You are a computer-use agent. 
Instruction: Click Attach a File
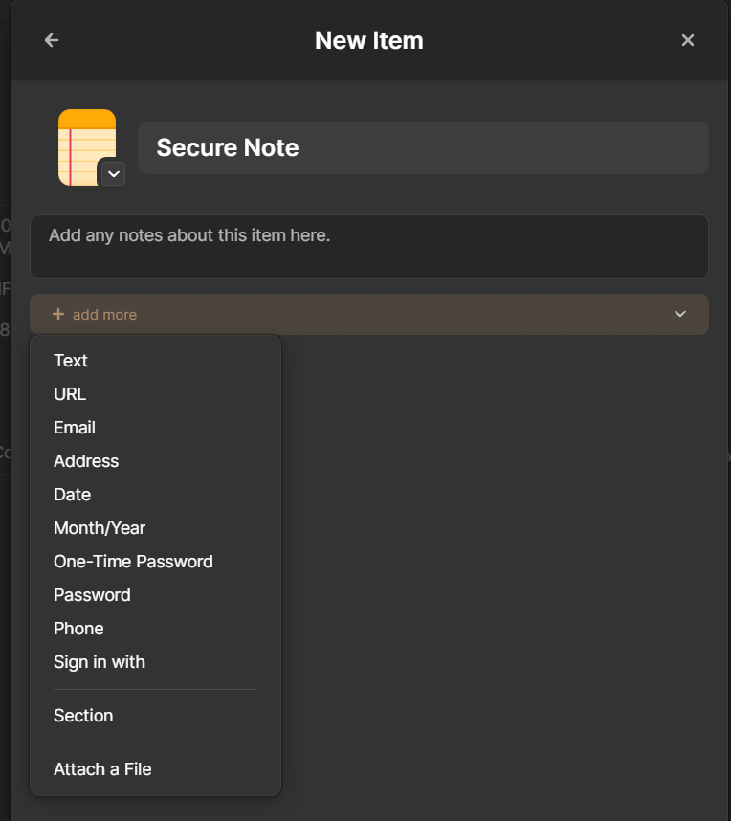pyautogui.click(x=102, y=769)
